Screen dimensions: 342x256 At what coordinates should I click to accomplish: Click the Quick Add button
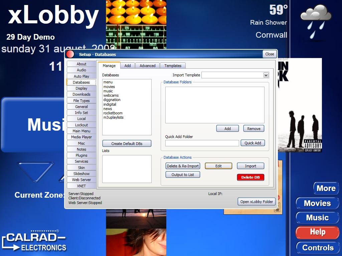click(252, 143)
